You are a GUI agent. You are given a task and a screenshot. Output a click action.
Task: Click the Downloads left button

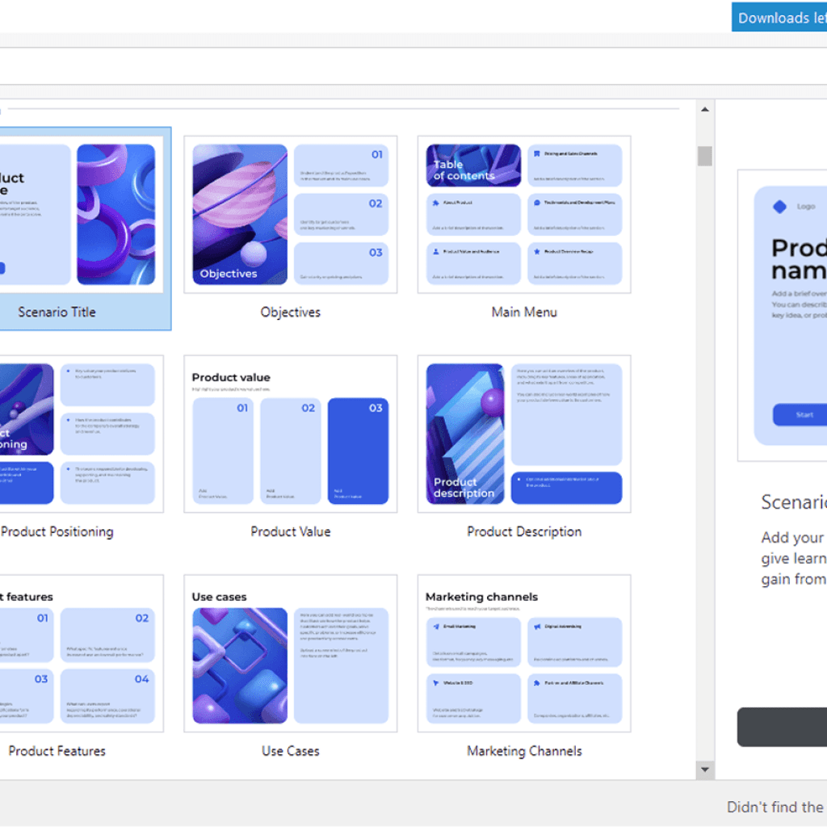pos(779,18)
